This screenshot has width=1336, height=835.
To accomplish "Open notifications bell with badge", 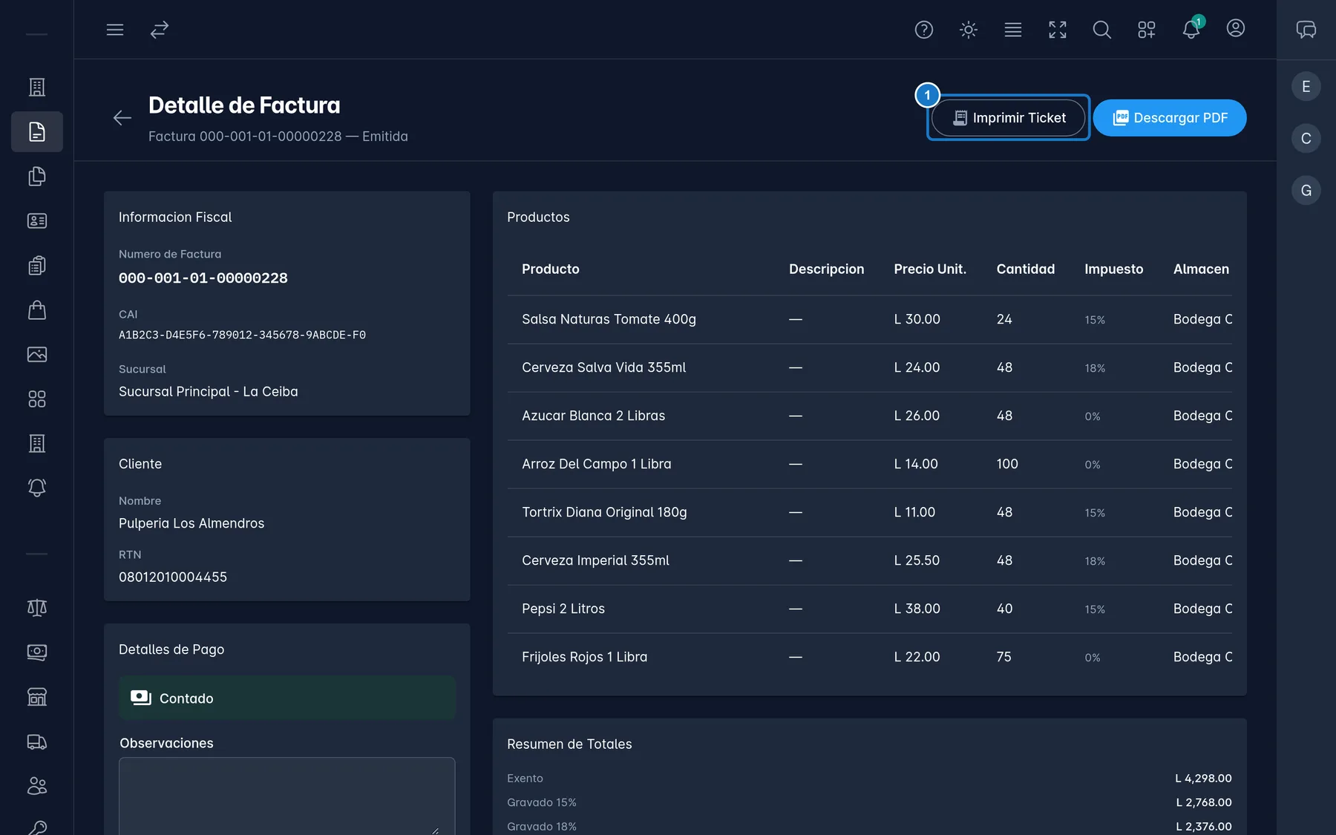I will pyautogui.click(x=1192, y=28).
